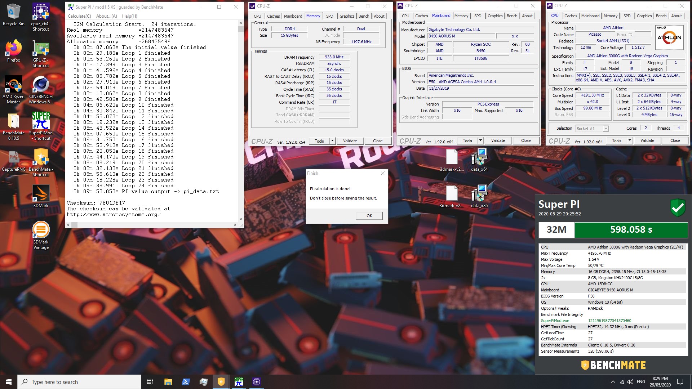This screenshot has height=389, width=692.
Task: Click Validate in Mainboard CPU-Z window
Action: click(498, 140)
